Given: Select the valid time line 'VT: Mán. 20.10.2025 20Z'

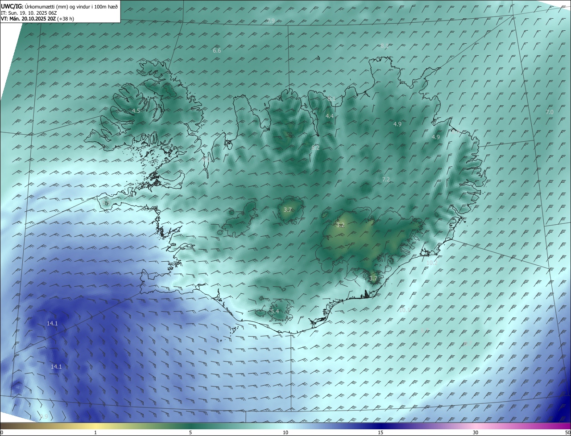Looking at the screenshot, I should point(37,19).
